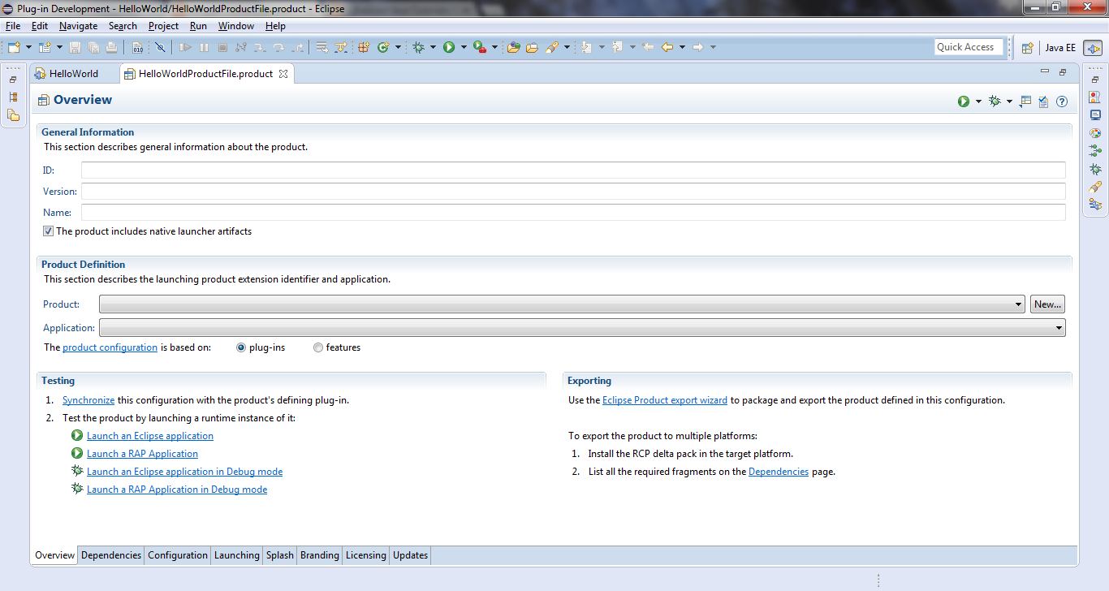The width and height of the screenshot is (1109, 591).
Task: Open the dropdown arrow beside the Run toolbar button
Action: (463, 46)
